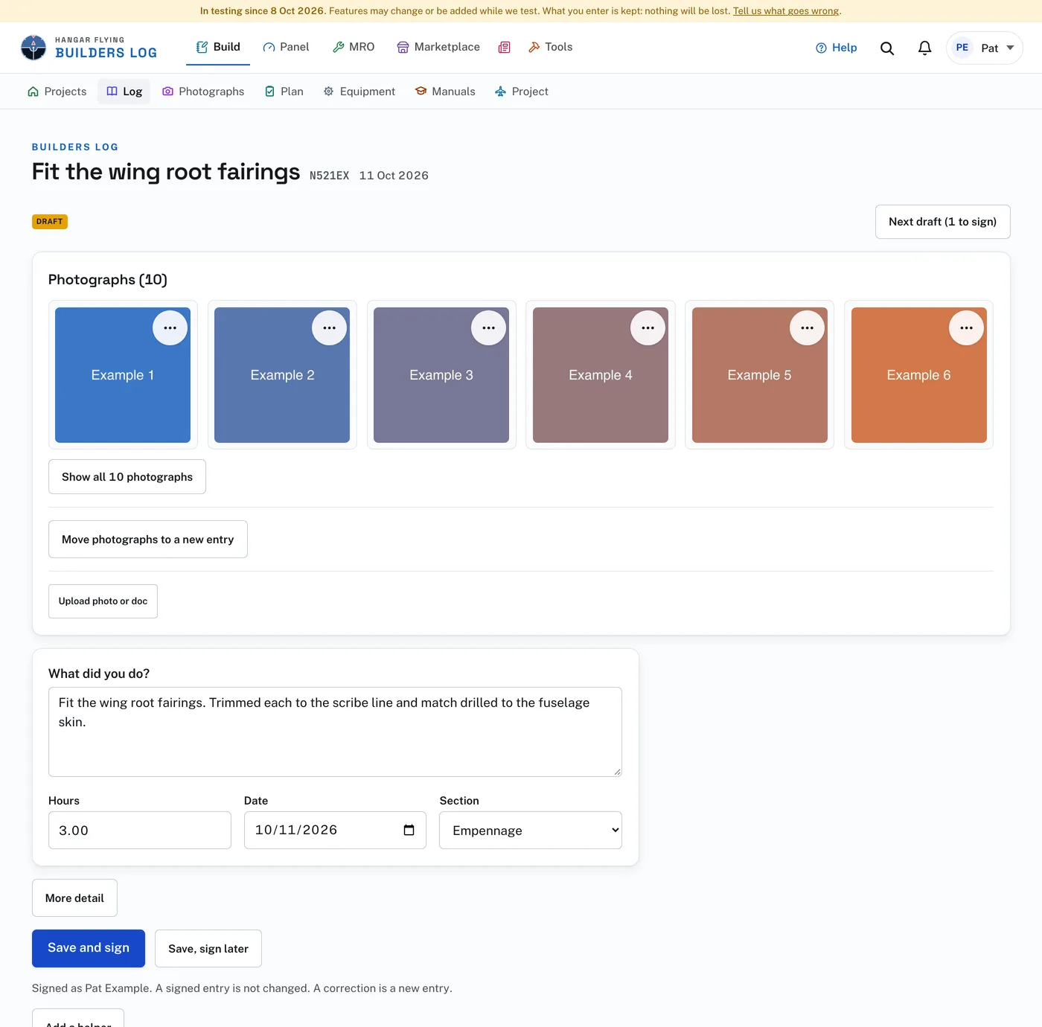Screen dimensions: 1042x1027
Task: Open the Section dropdown showing Empennage
Action: (x=531, y=831)
